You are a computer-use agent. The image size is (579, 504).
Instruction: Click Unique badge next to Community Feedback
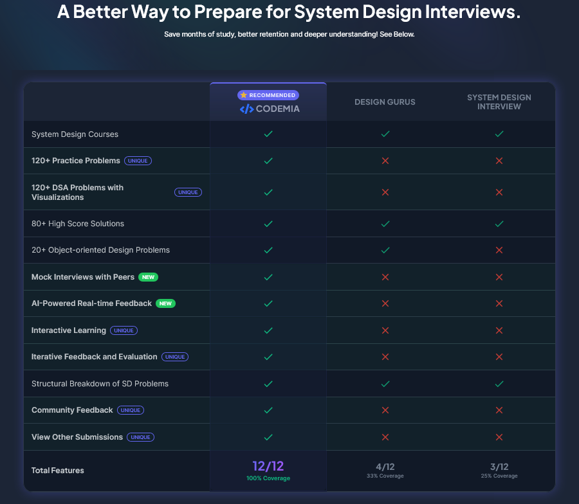131,410
